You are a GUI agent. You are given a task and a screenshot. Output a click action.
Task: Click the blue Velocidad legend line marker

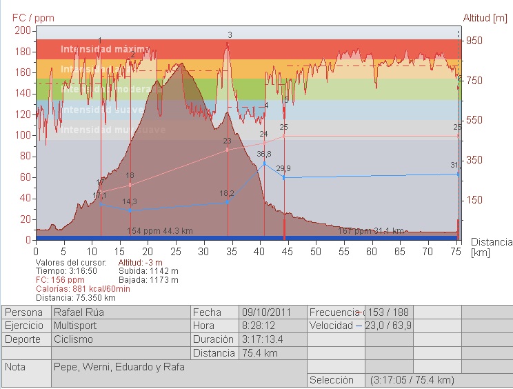(x=359, y=326)
